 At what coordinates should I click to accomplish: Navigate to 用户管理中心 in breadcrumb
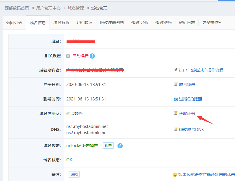pyautogui.click(x=48, y=8)
